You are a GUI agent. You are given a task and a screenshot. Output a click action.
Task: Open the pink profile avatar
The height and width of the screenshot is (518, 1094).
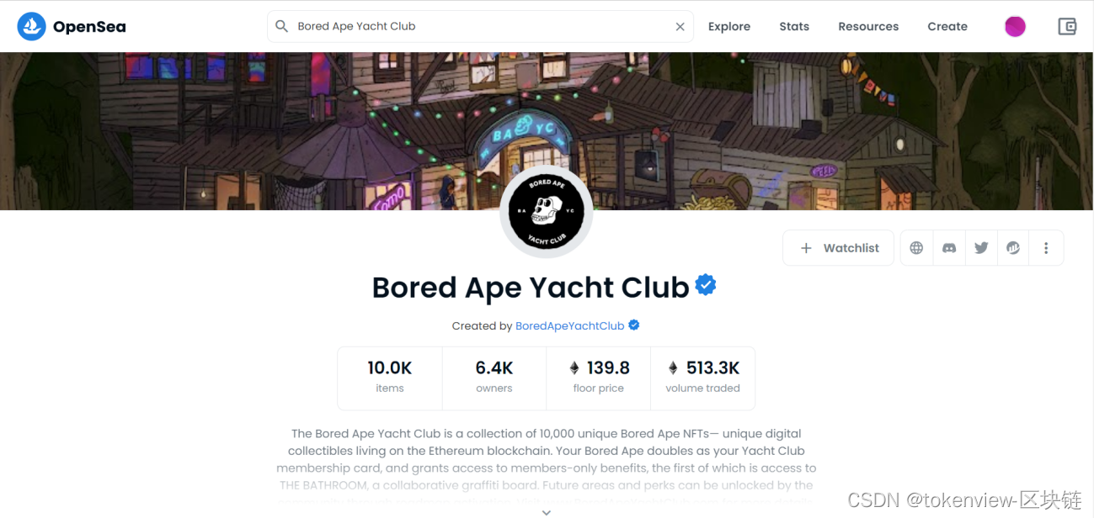point(1016,26)
